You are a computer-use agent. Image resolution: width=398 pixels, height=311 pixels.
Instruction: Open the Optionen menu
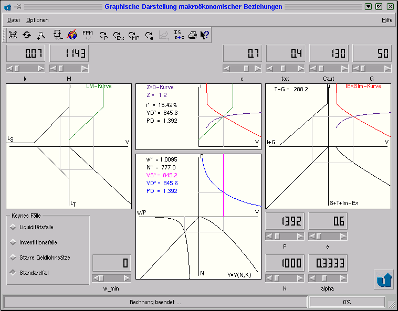(37, 20)
